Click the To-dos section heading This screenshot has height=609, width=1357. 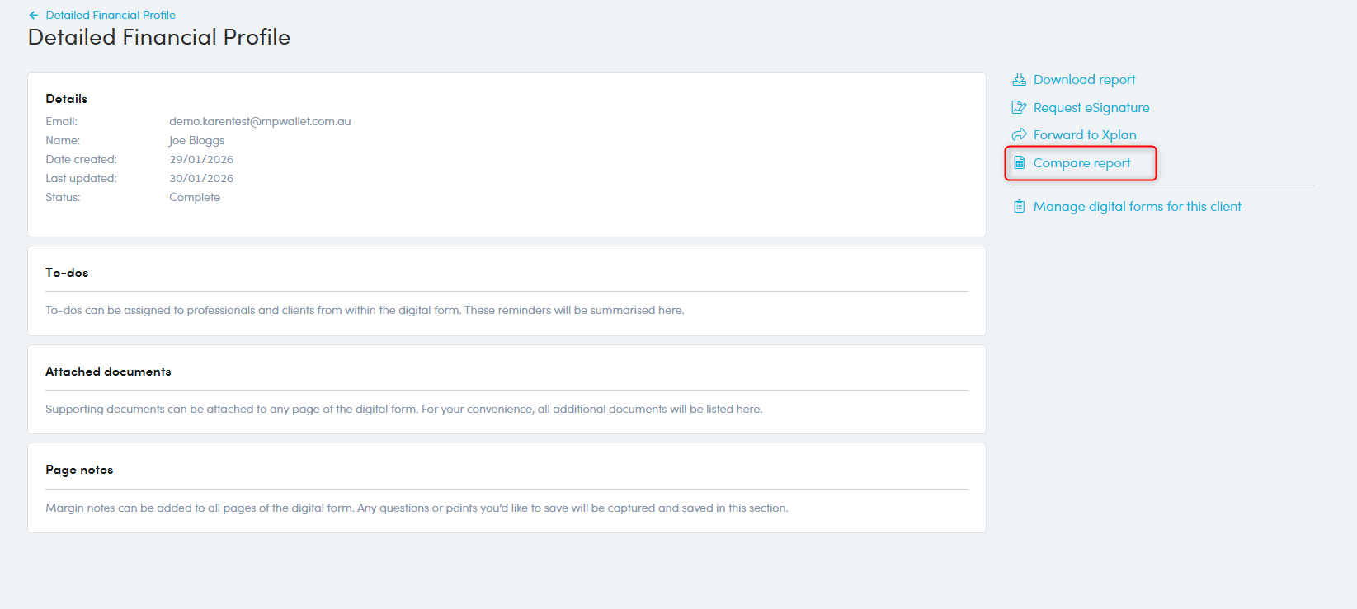click(67, 273)
